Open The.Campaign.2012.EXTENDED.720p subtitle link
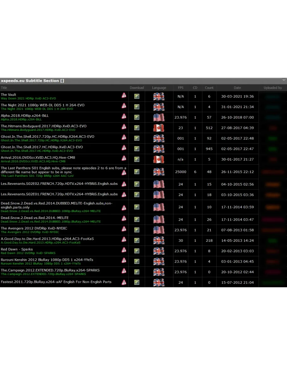The width and height of the screenshot is (287, 365). (50, 270)
